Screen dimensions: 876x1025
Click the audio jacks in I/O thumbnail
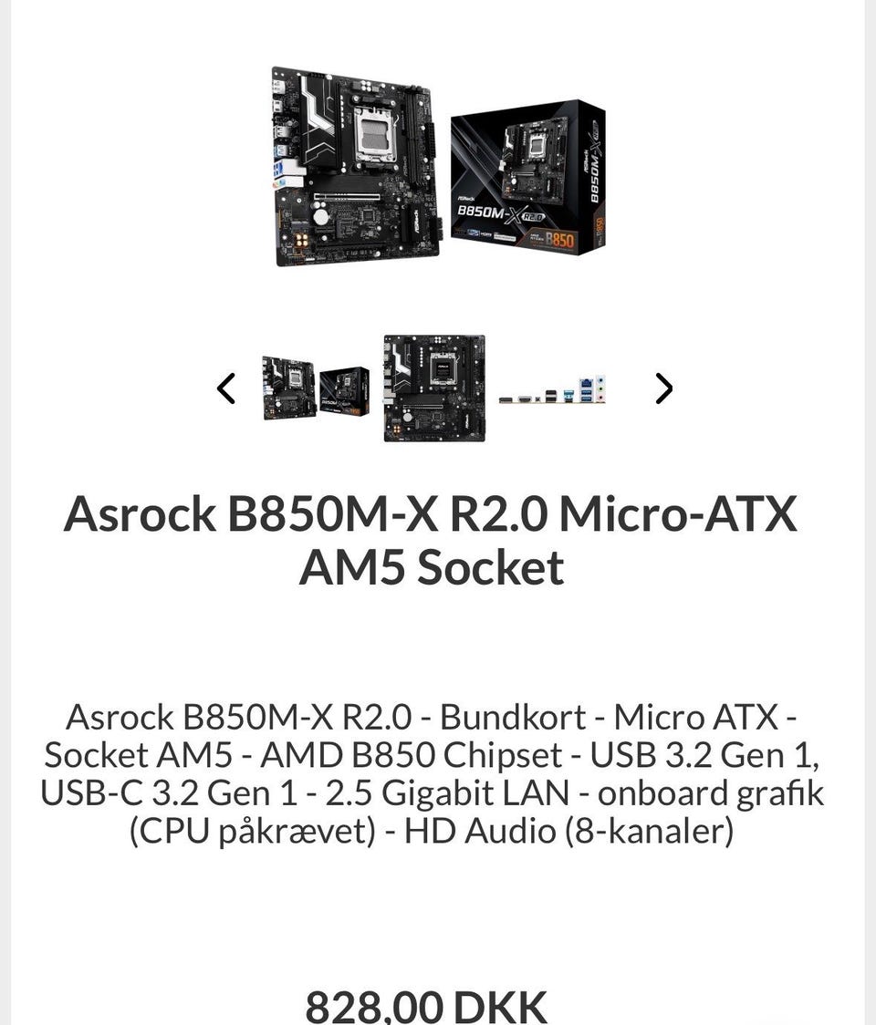600,389
